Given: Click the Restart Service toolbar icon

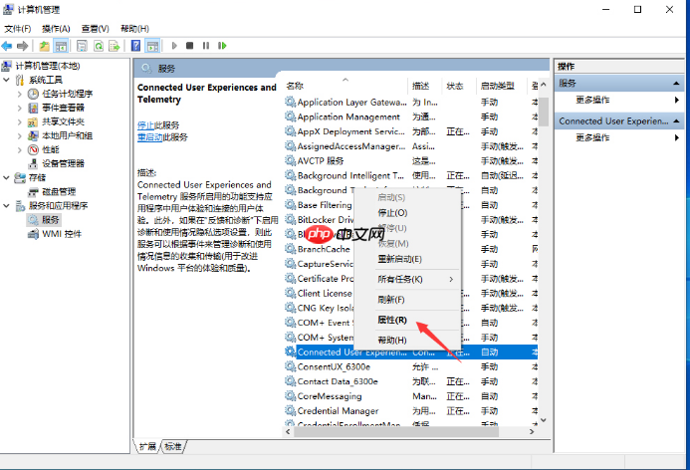Looking at the screenshot, I should click(222, 46).
